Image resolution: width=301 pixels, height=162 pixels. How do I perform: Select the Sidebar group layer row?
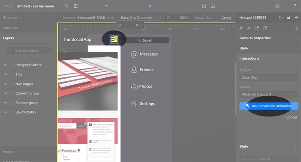29,103
